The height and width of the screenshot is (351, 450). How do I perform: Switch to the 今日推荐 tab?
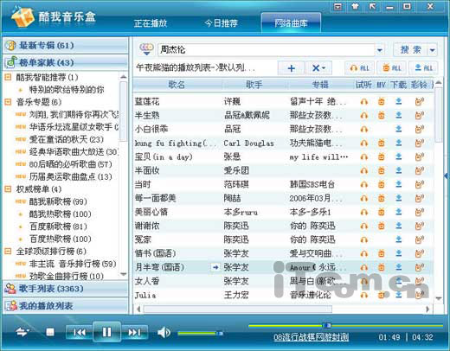pos(222,23)
